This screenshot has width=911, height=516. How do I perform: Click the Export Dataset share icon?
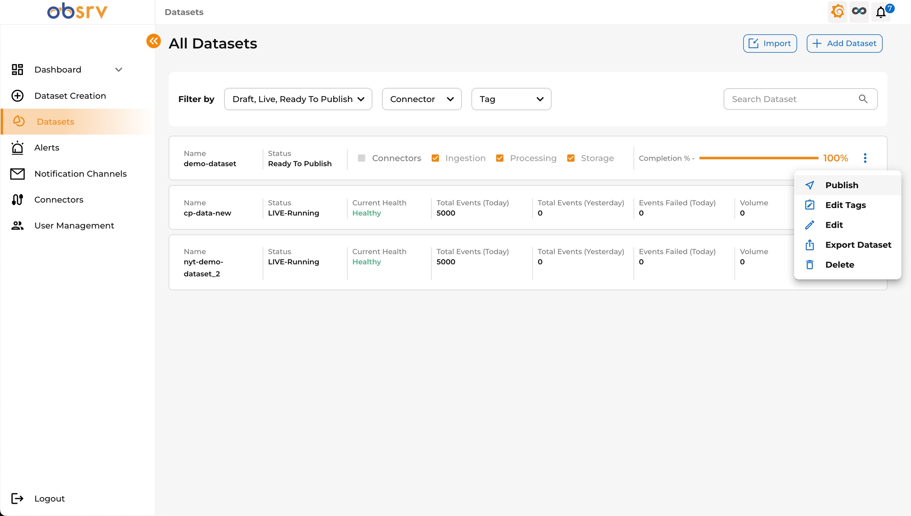click(810, 245)
